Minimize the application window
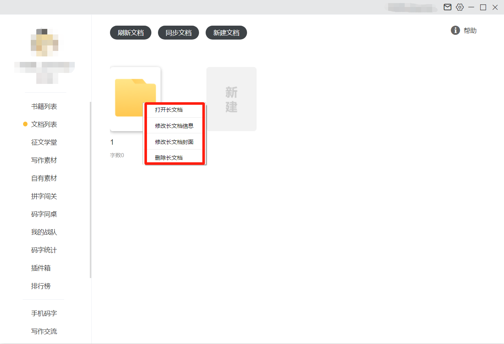Image resolution: width=504 pixels, height=344 pixels. tap(471, 7)
